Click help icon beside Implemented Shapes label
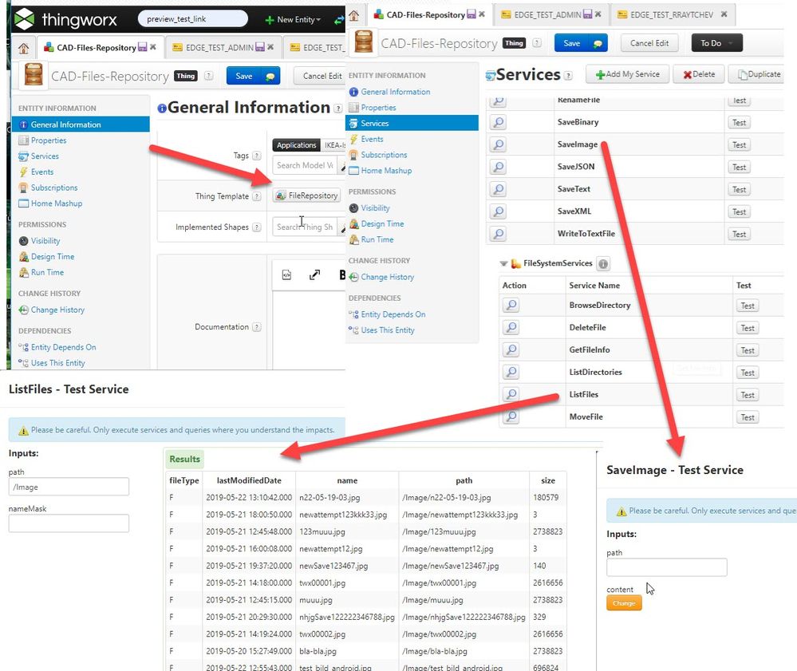The image size is (797, 671). tap(257, 227)
